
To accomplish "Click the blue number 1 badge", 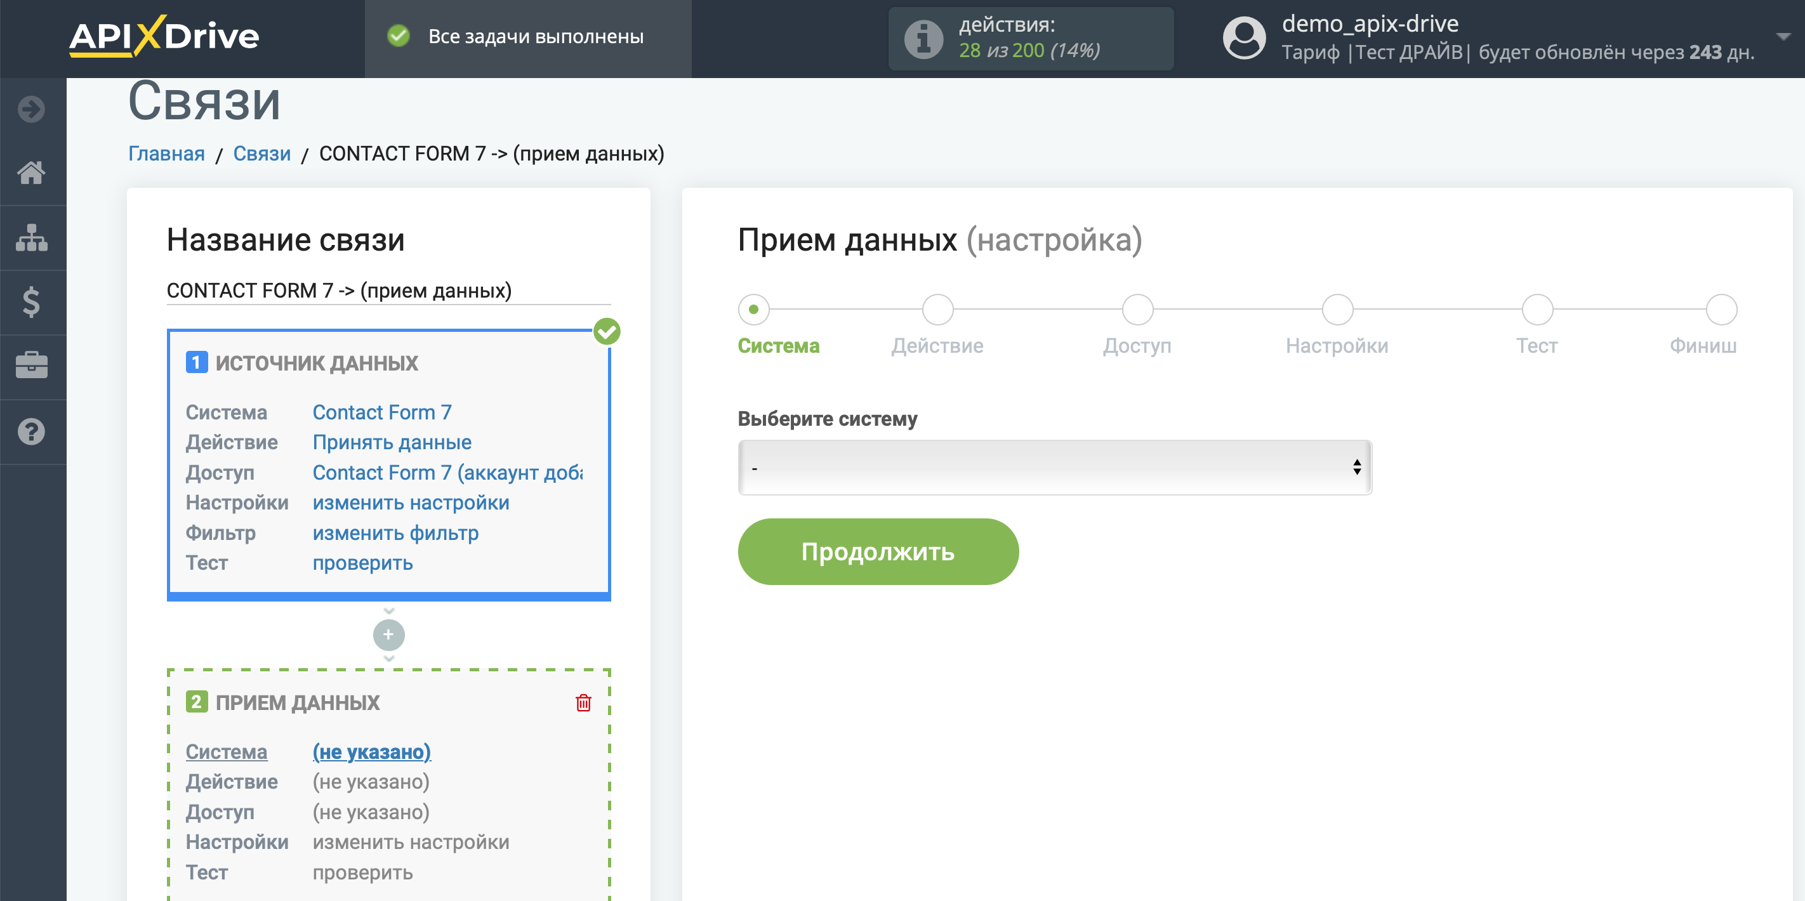I will pos(196,362).
